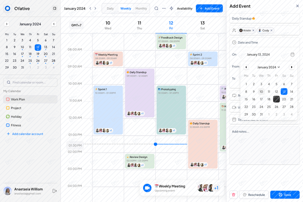Open the Daily Standup event on Thursday
The width and height of the screenshot is (303, 202).
pyautogui.click(x=140, y=93)
